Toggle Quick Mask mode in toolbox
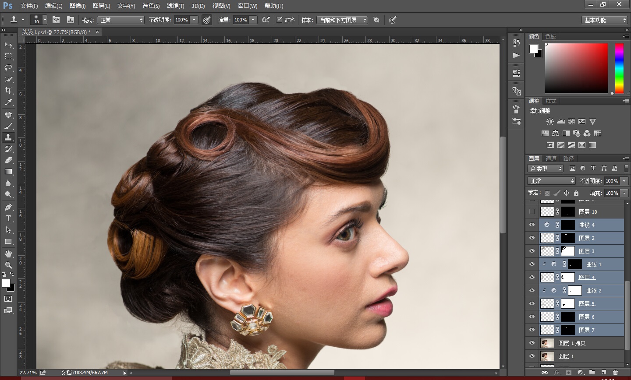Viewport: 631px width, 380px height. coord(8,299)
